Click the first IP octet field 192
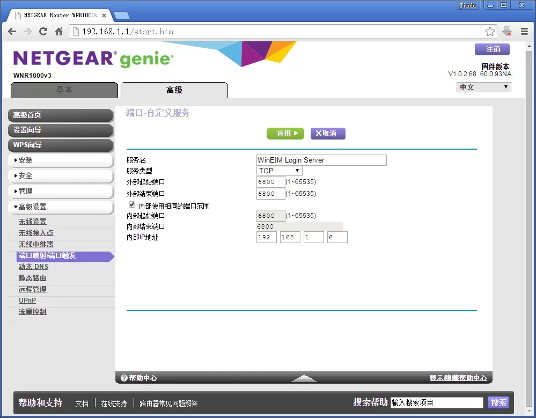The width and height of the screenshot is (536, 418). click(x=266, y=237)
